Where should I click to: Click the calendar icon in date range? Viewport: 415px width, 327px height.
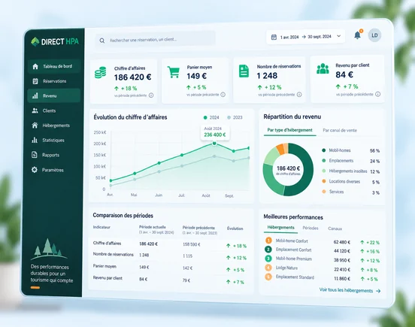274,38
